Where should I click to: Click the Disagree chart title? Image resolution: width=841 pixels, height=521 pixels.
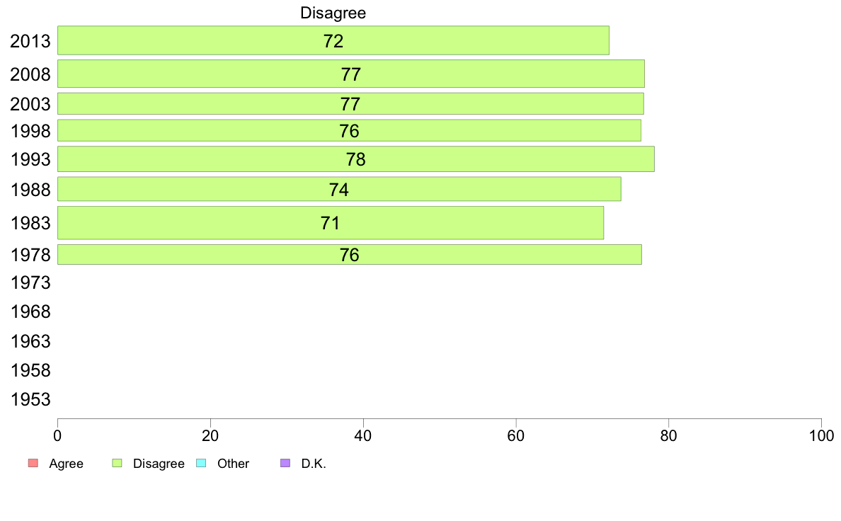coord(333,13)
